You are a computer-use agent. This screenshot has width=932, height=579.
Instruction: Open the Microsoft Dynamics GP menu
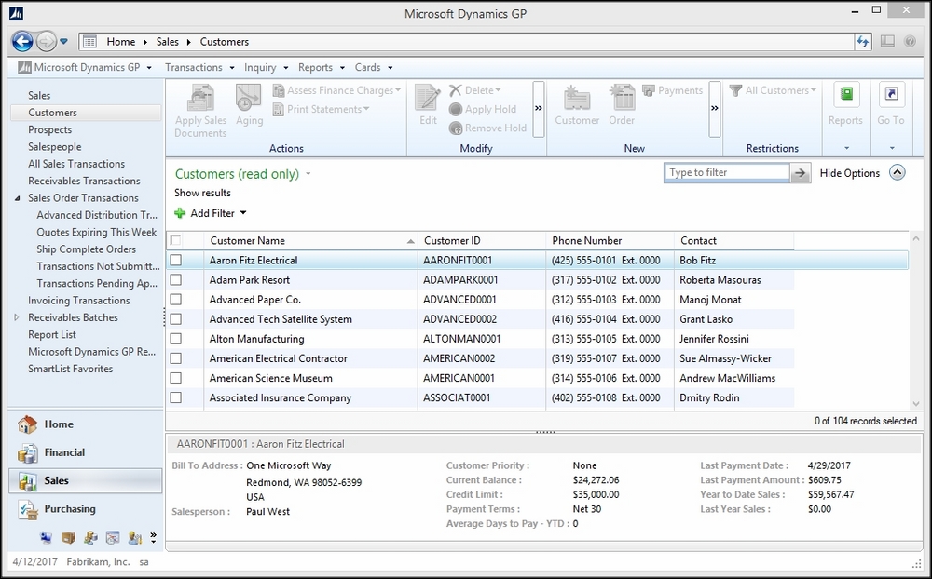click(85, 67)
